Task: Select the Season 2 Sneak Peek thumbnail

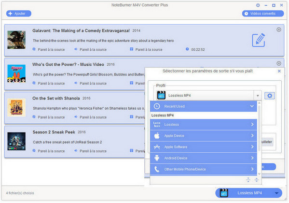Action: coord(16,141)
